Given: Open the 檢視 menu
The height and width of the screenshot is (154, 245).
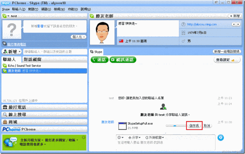Looking at the screenshot, I should 59,9.
